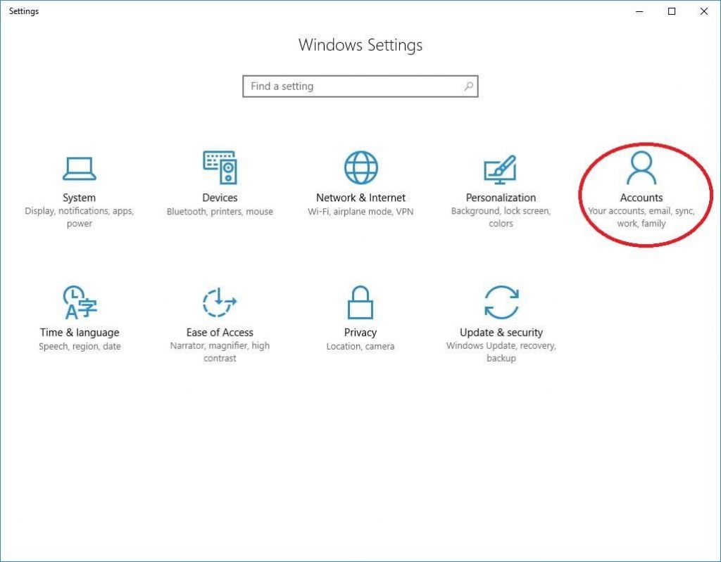This screenshot has height=562, width=721.
Task: Open the Update & security label
Action: point(501,332)
